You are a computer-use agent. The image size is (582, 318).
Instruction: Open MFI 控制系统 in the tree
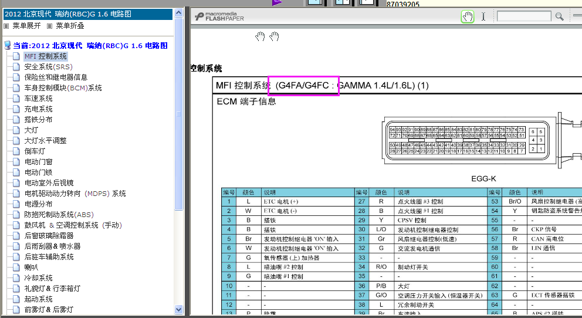[x=46, y=56]
